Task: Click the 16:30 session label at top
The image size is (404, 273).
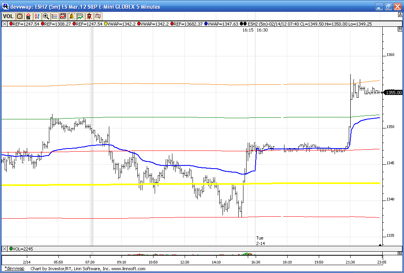Action: (262, 30)
